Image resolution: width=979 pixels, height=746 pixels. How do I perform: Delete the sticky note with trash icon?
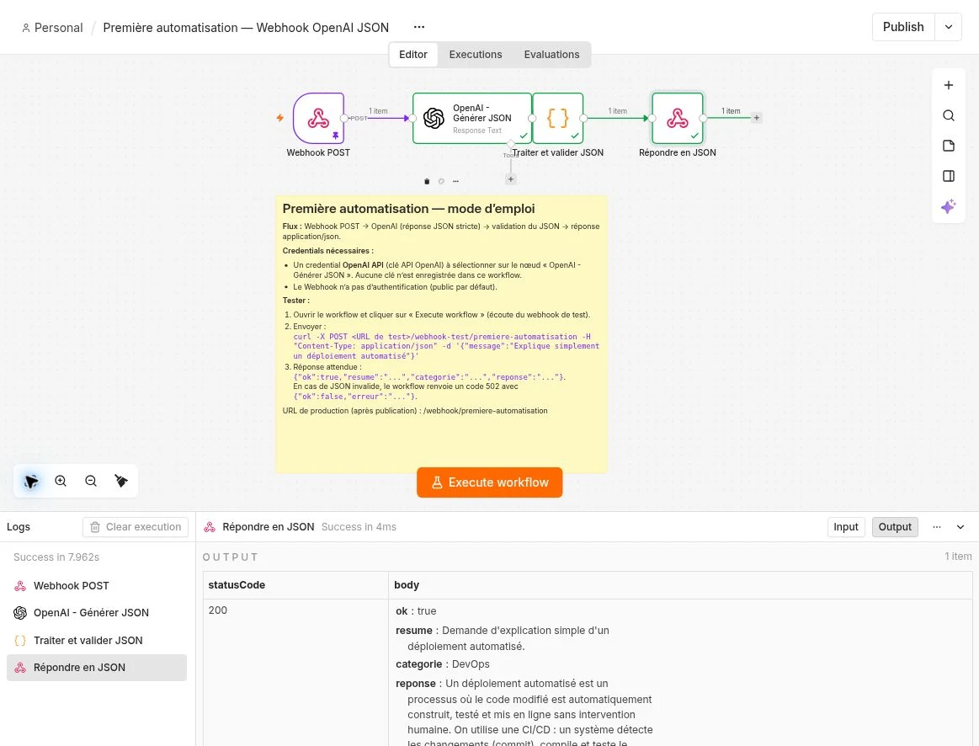click(427, 182)
